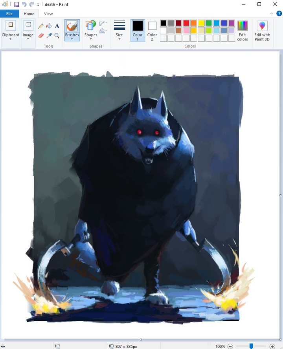Viewport: 283px width, 349px height.
Task: Expand the Clipboard dropdown arrow
Action: 11,39
